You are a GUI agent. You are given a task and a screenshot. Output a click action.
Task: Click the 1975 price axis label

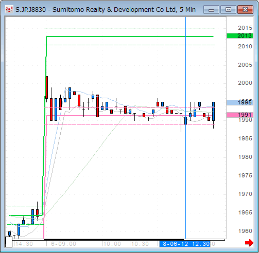coord(245,175)
